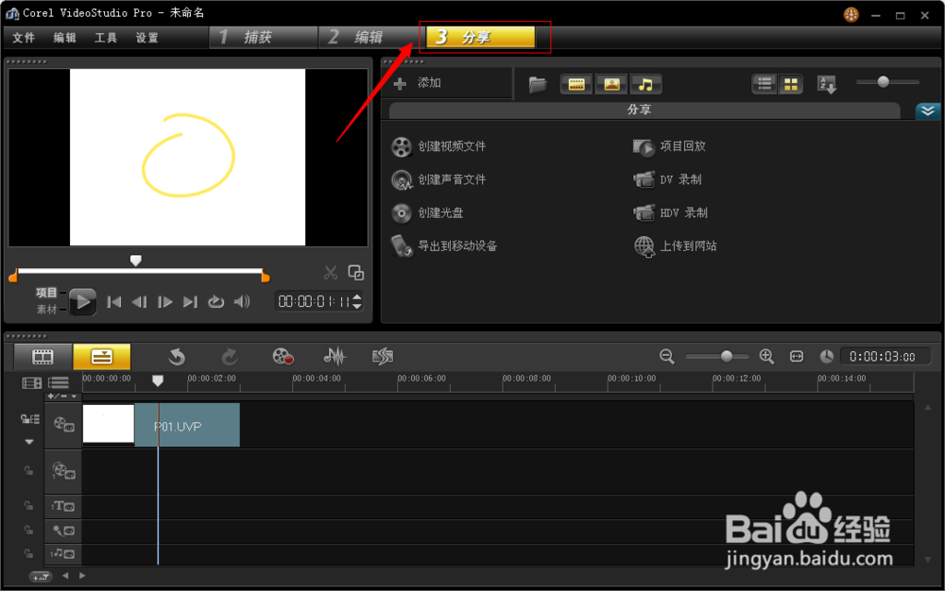This screenshot has width=945, height=591.
Task: Toggle photo filter in library
Action: click(x=611, y=84)
